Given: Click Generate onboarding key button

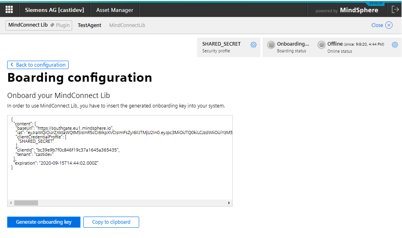Looking at the screenshot, I should pyautogui.click(x=44, y=222).
